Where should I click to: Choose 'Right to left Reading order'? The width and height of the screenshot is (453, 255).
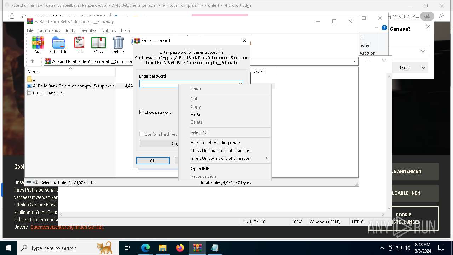[225, 143]
